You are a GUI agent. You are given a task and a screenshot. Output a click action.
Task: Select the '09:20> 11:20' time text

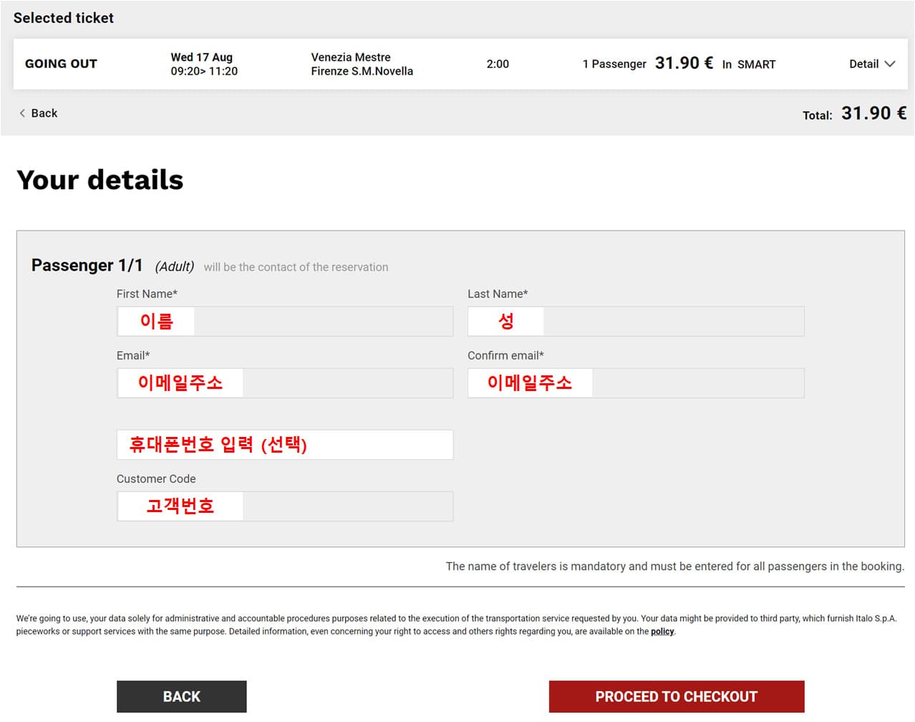pos(204,71)
